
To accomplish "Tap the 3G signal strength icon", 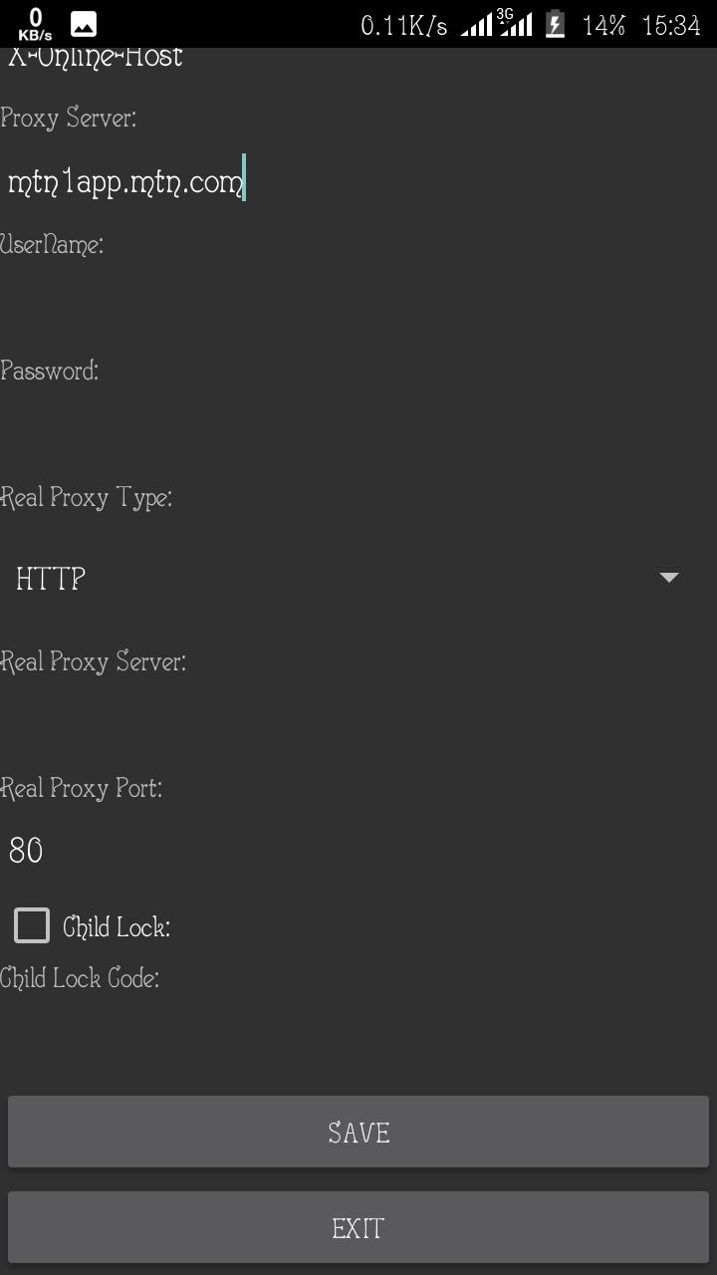I will click(x=516, y=23).
